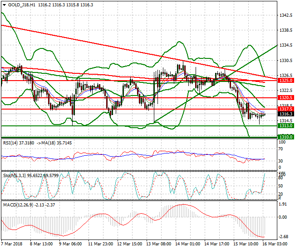Click the 12 Mar 15:00 time label
Screen dimensions: 295x249
pyautogui.click(x=130, y=244)
